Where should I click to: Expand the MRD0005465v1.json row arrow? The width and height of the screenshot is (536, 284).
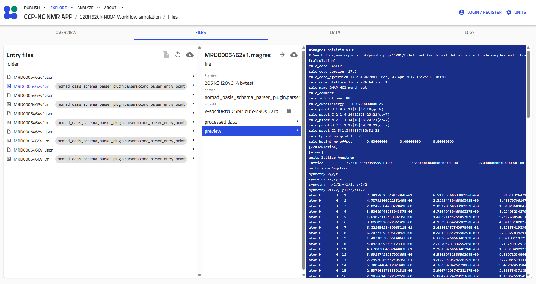click(x=193, y=131)
